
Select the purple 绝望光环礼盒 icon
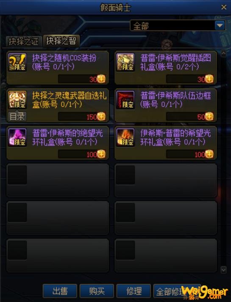click(x=17, y=137)
